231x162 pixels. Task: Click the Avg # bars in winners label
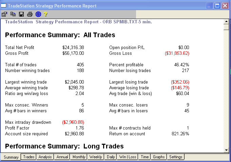(x=26, y=111)
